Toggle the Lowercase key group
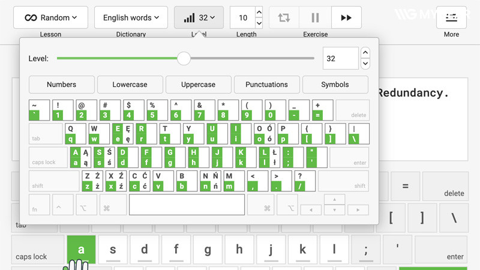Screen dimensions: 480x270 point(130,85)
